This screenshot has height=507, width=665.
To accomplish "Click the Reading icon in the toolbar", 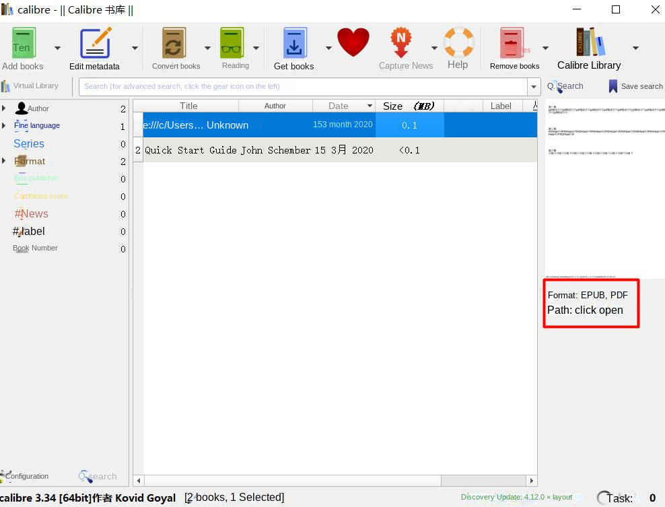I will click(232, 42).
